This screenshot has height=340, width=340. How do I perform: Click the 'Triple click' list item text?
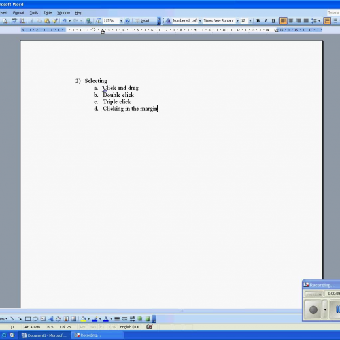click(117, 102)
